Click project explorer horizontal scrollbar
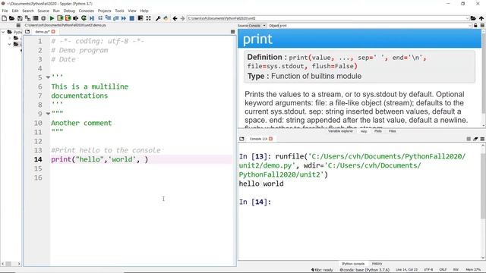Image resolution: width=486 pixels, height=273 pixels. pyautogui.click(x=11, y=264)
